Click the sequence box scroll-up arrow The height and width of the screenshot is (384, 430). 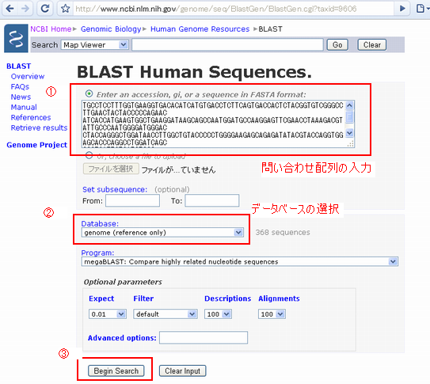(349, 105)
